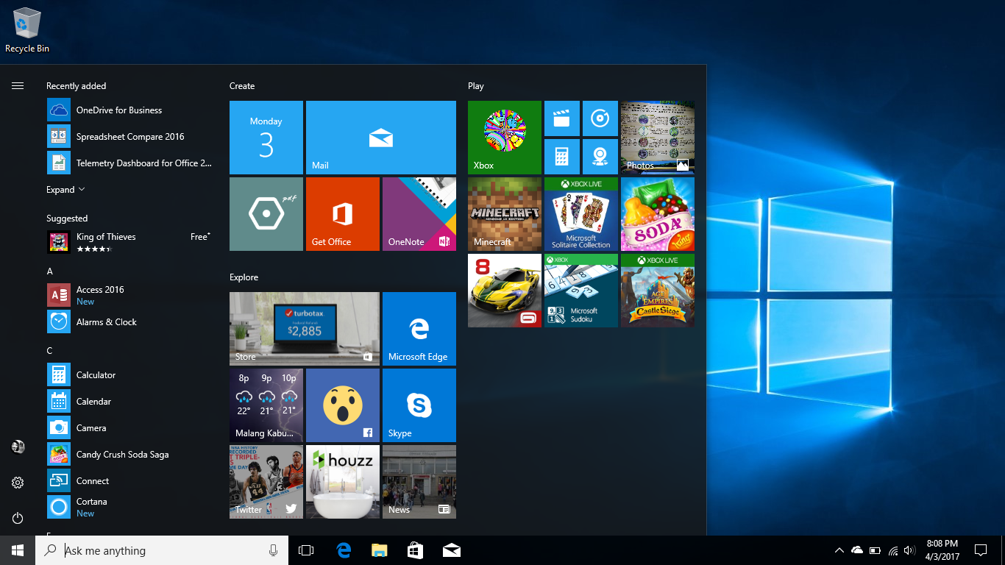Expand the Recently added list
This screenshot has width=1005, height=565.
point(65,190)
